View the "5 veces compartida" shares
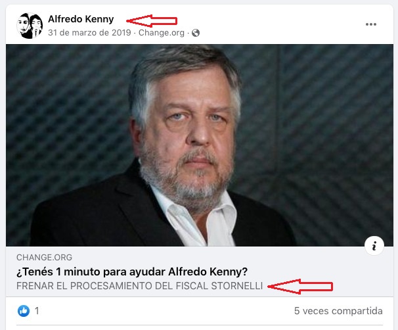The width and height of the screenshot is (398, 330). point(338,311)
